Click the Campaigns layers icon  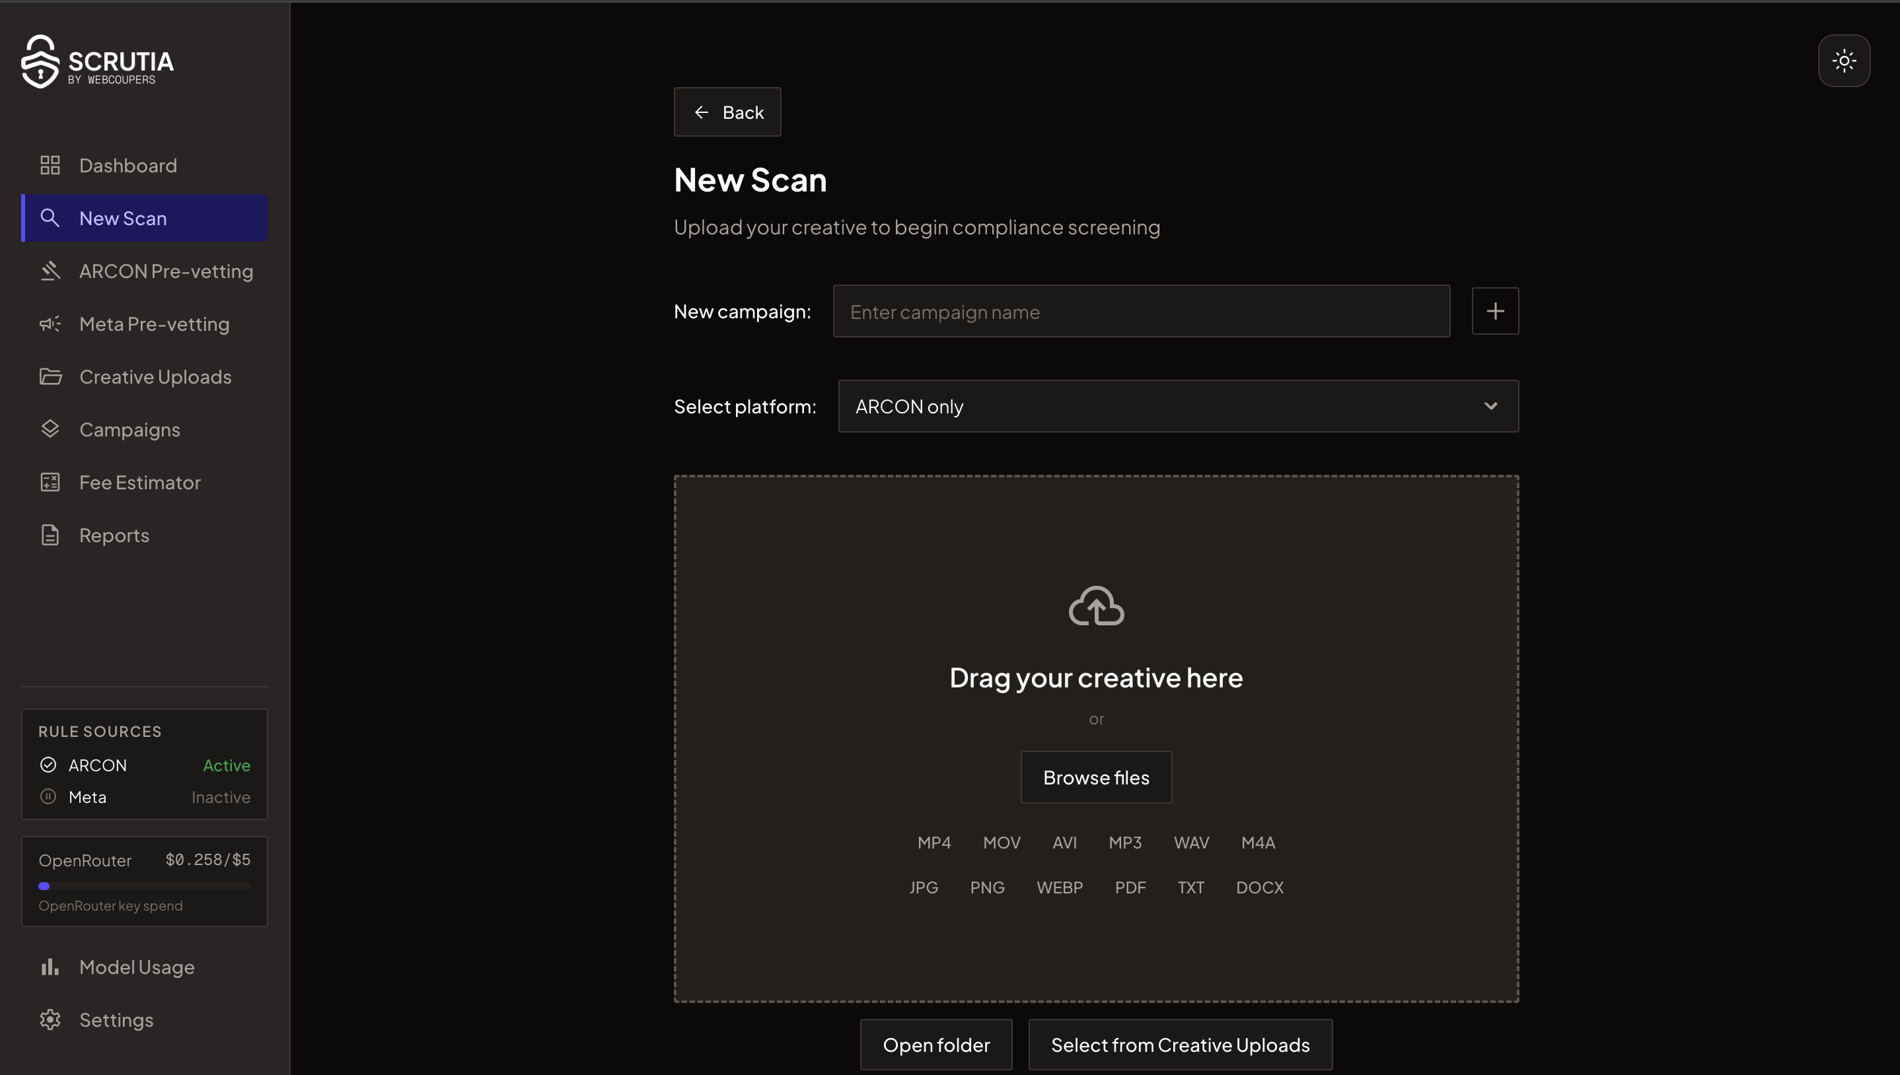pos(50,429)
